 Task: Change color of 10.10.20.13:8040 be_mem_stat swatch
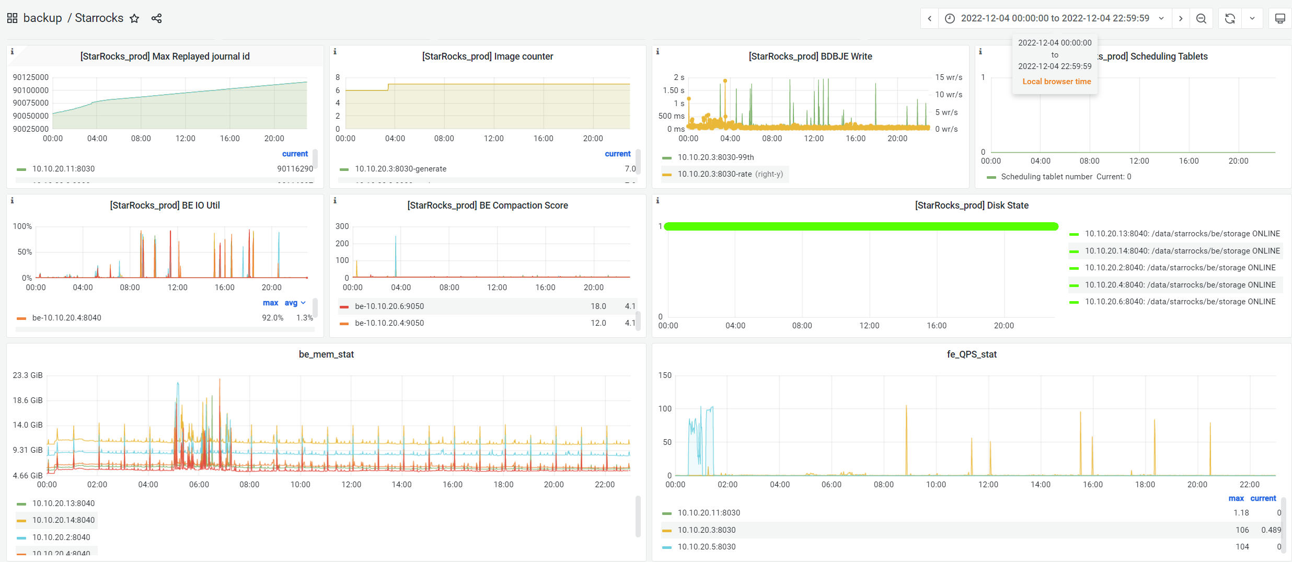pos(21,504)
